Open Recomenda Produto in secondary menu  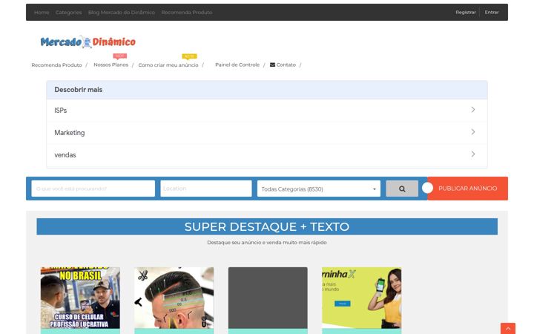tap(56, 65)
